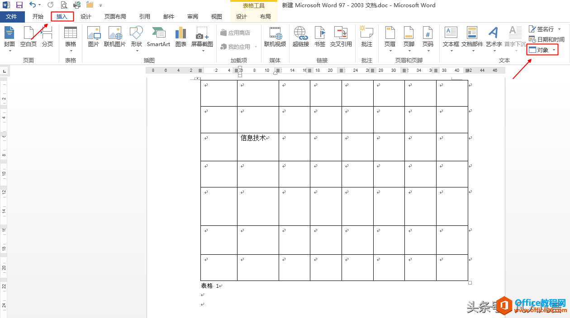Viewport: 570px width, 318px height.
Task: Switch to the Review (审阅) tab
Action: pyautogui.click(x=193, y=17)
